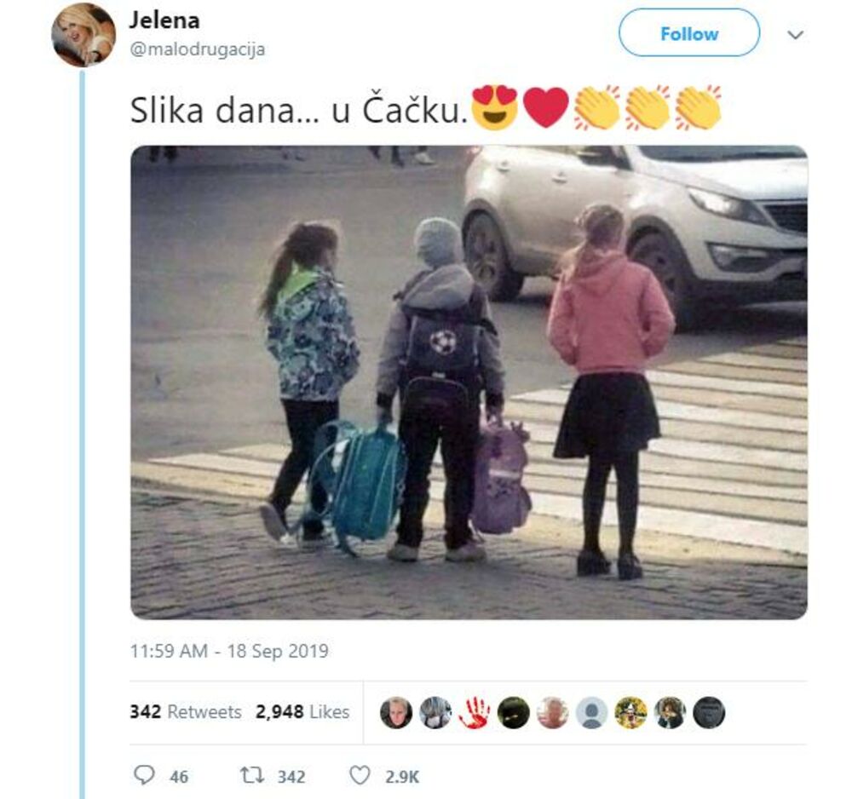852x799 pixels.
Task: Open the red handprint avatar
Action: (475, 712)
